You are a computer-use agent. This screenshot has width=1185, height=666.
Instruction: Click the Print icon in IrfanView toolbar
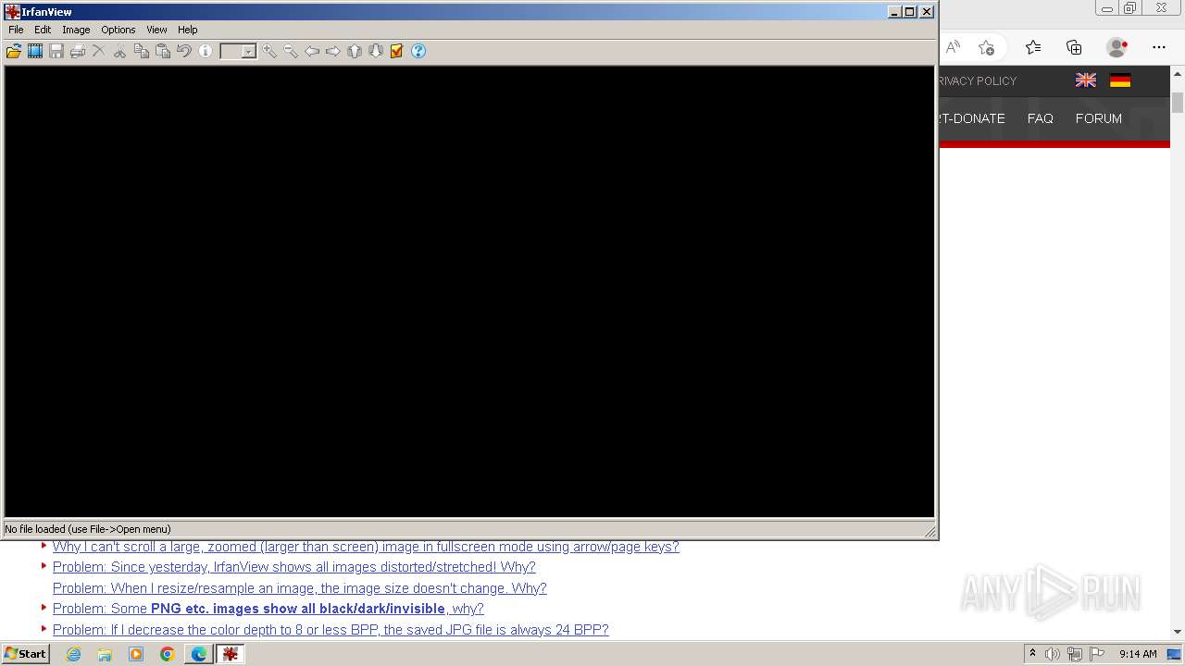coord(78,51)
